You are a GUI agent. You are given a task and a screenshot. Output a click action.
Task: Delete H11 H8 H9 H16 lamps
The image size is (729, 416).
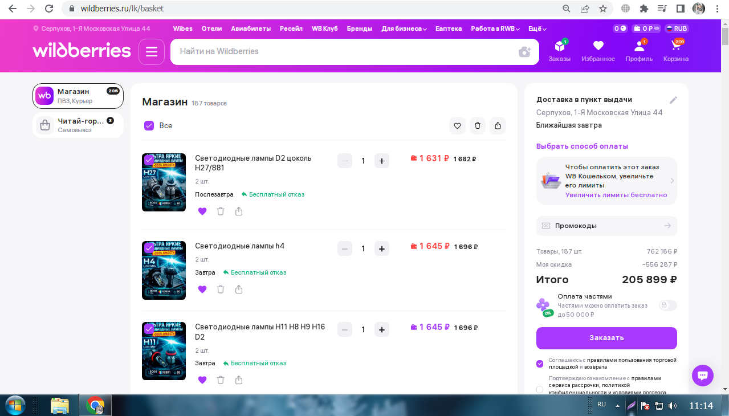pos(221,380)
